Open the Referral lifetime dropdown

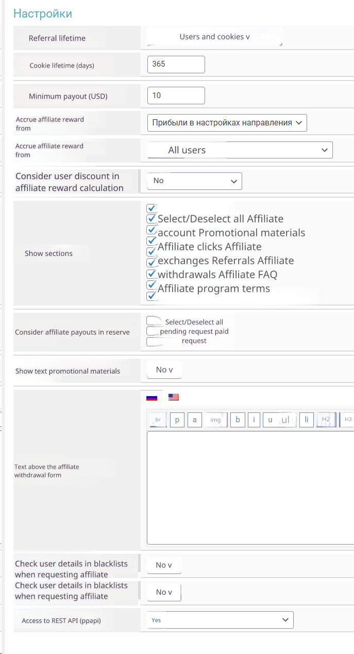214,37
